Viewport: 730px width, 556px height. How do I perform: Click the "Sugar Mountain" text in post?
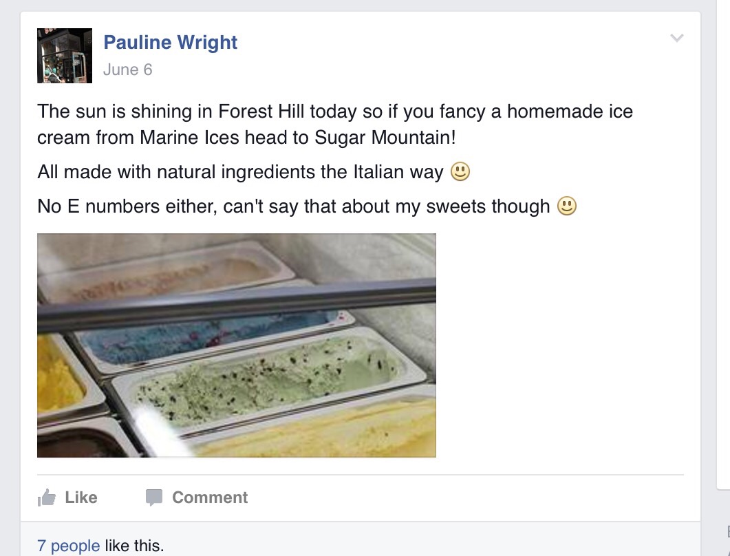(384, 137)
